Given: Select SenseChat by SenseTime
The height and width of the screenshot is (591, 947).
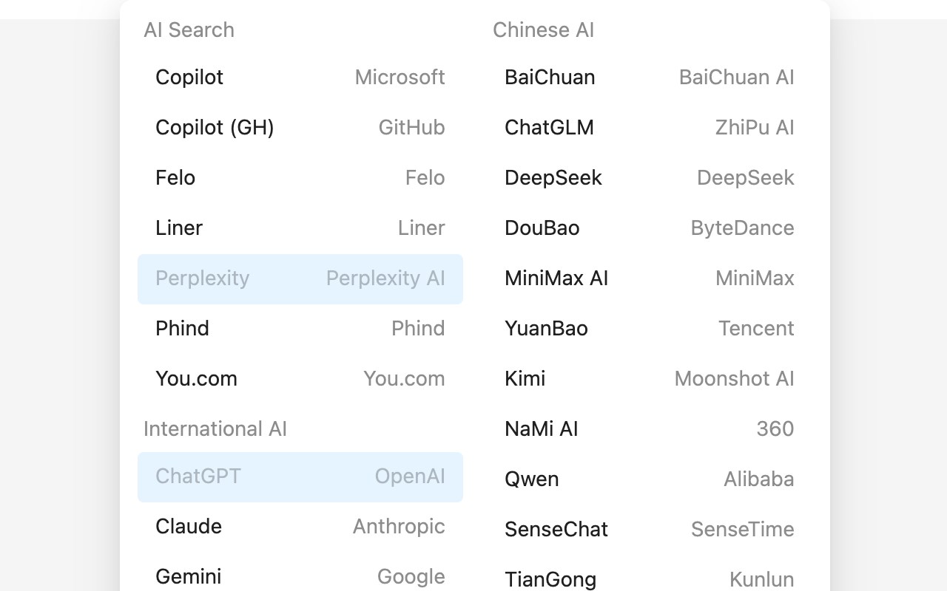Looking at the screenshot, I should click(x=650, y=530).
